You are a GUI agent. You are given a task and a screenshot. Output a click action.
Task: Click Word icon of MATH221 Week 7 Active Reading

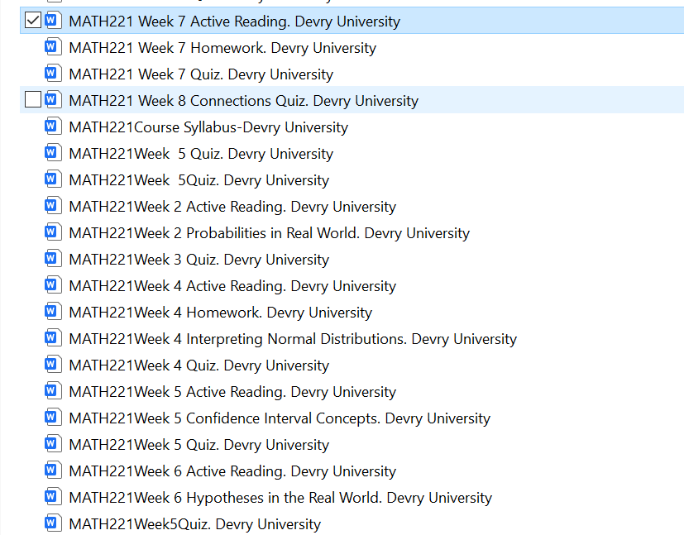[x=53, y=21]
